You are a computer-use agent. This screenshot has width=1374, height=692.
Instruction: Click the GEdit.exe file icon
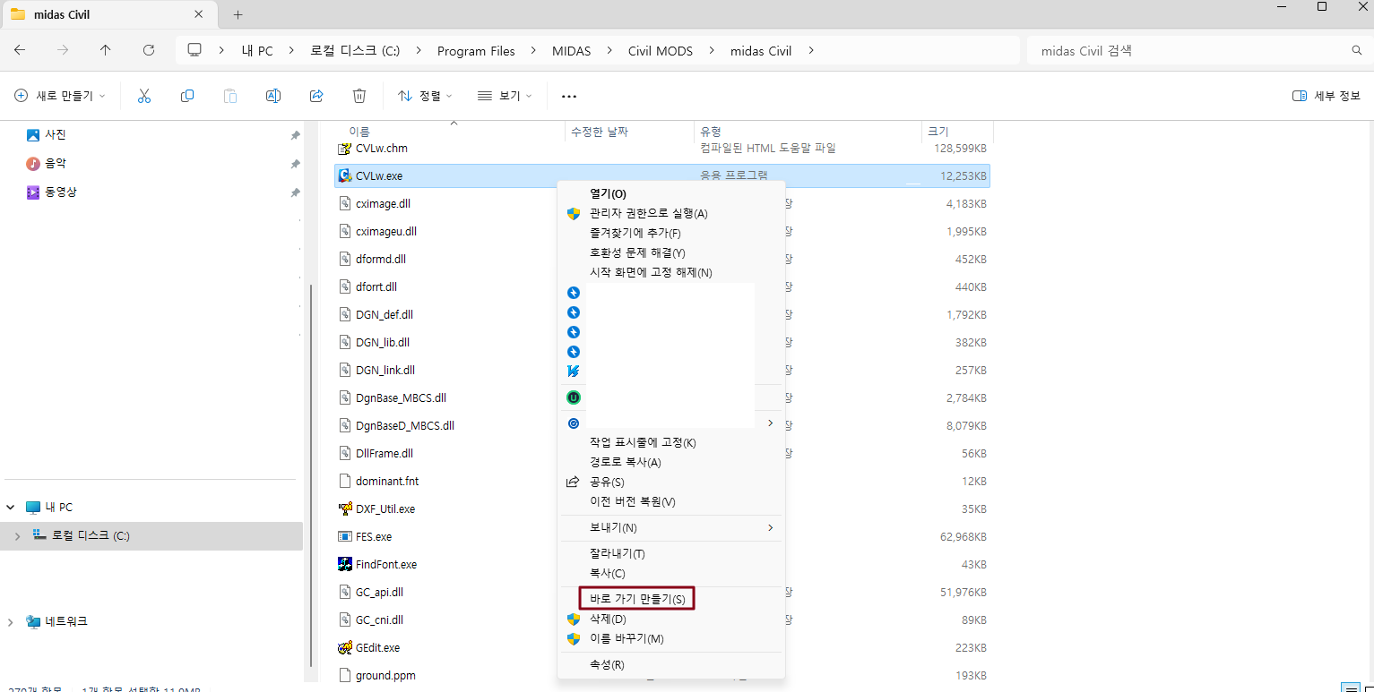click(345, 647)
